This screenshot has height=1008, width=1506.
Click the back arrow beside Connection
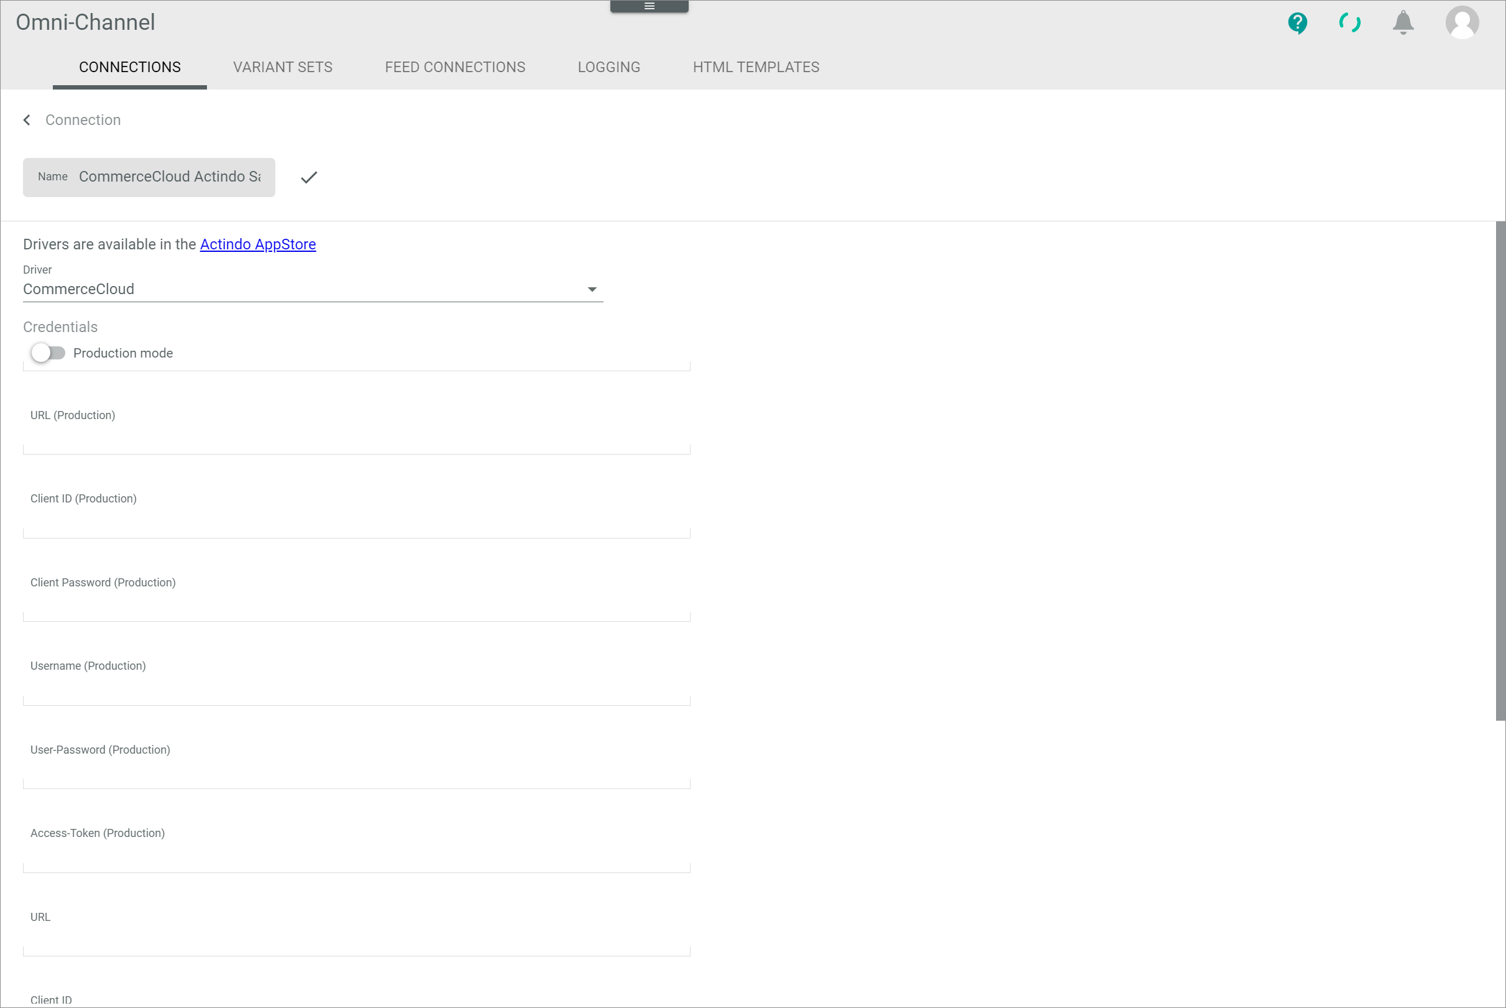coord(27,120)
